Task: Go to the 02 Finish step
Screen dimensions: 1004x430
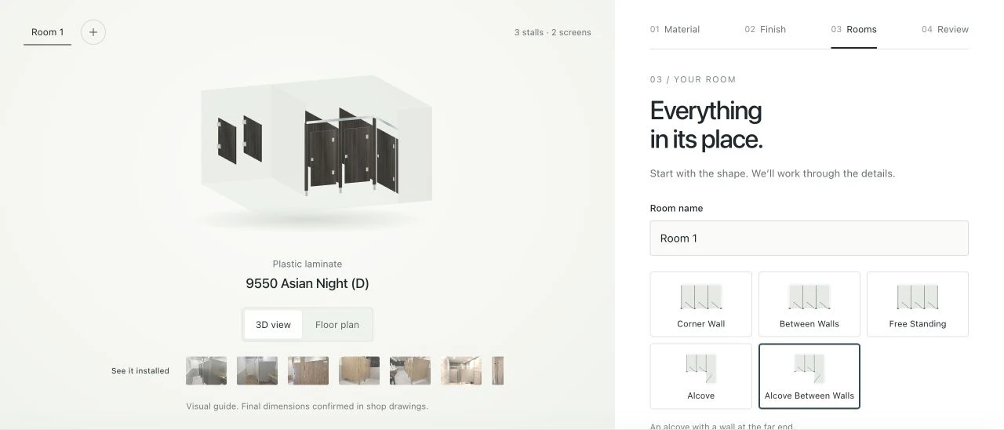Action: pos(766,29)
